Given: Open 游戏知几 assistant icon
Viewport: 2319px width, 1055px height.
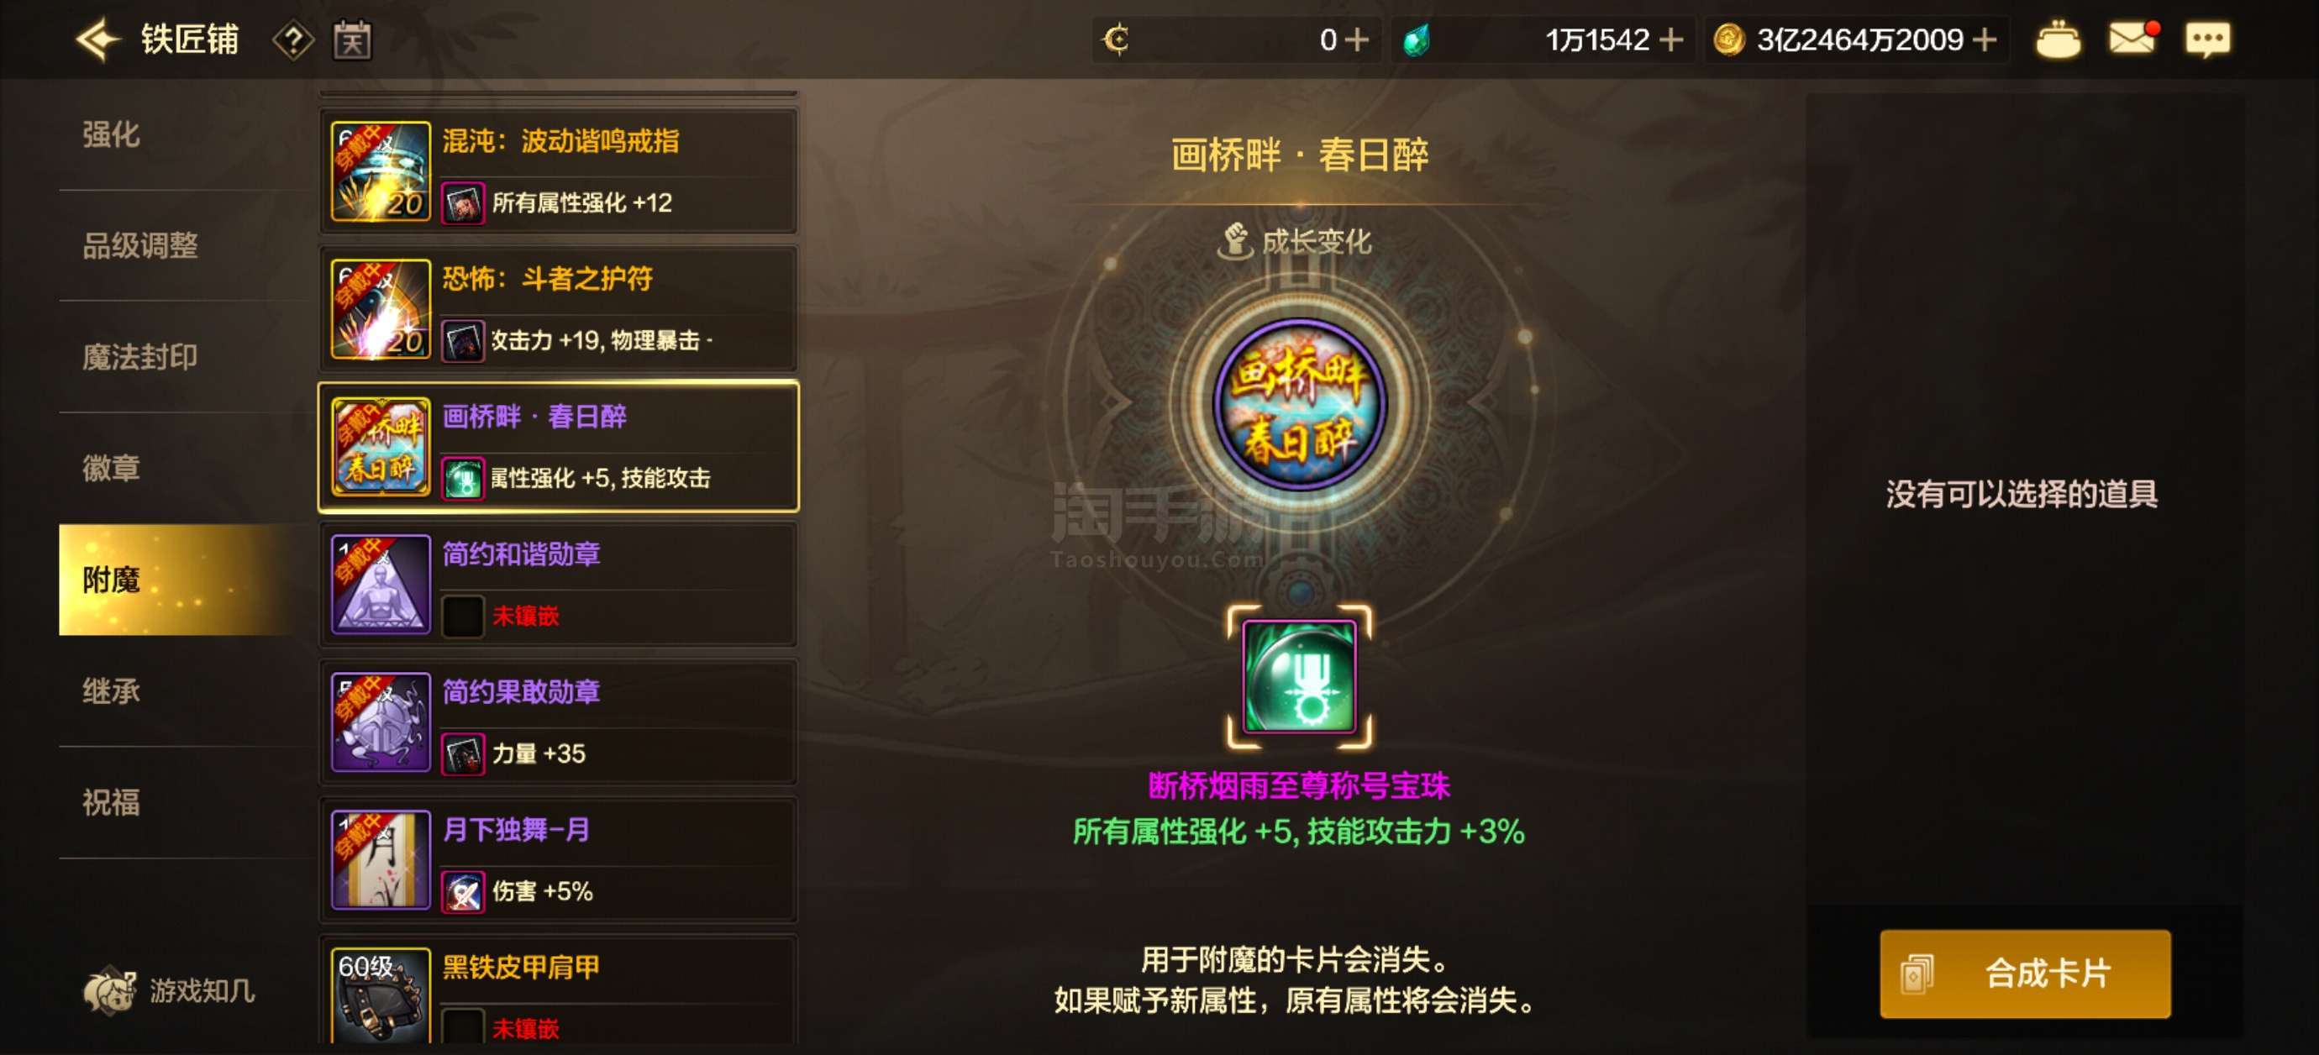Looking at the screenshot, I should (109, 990).
